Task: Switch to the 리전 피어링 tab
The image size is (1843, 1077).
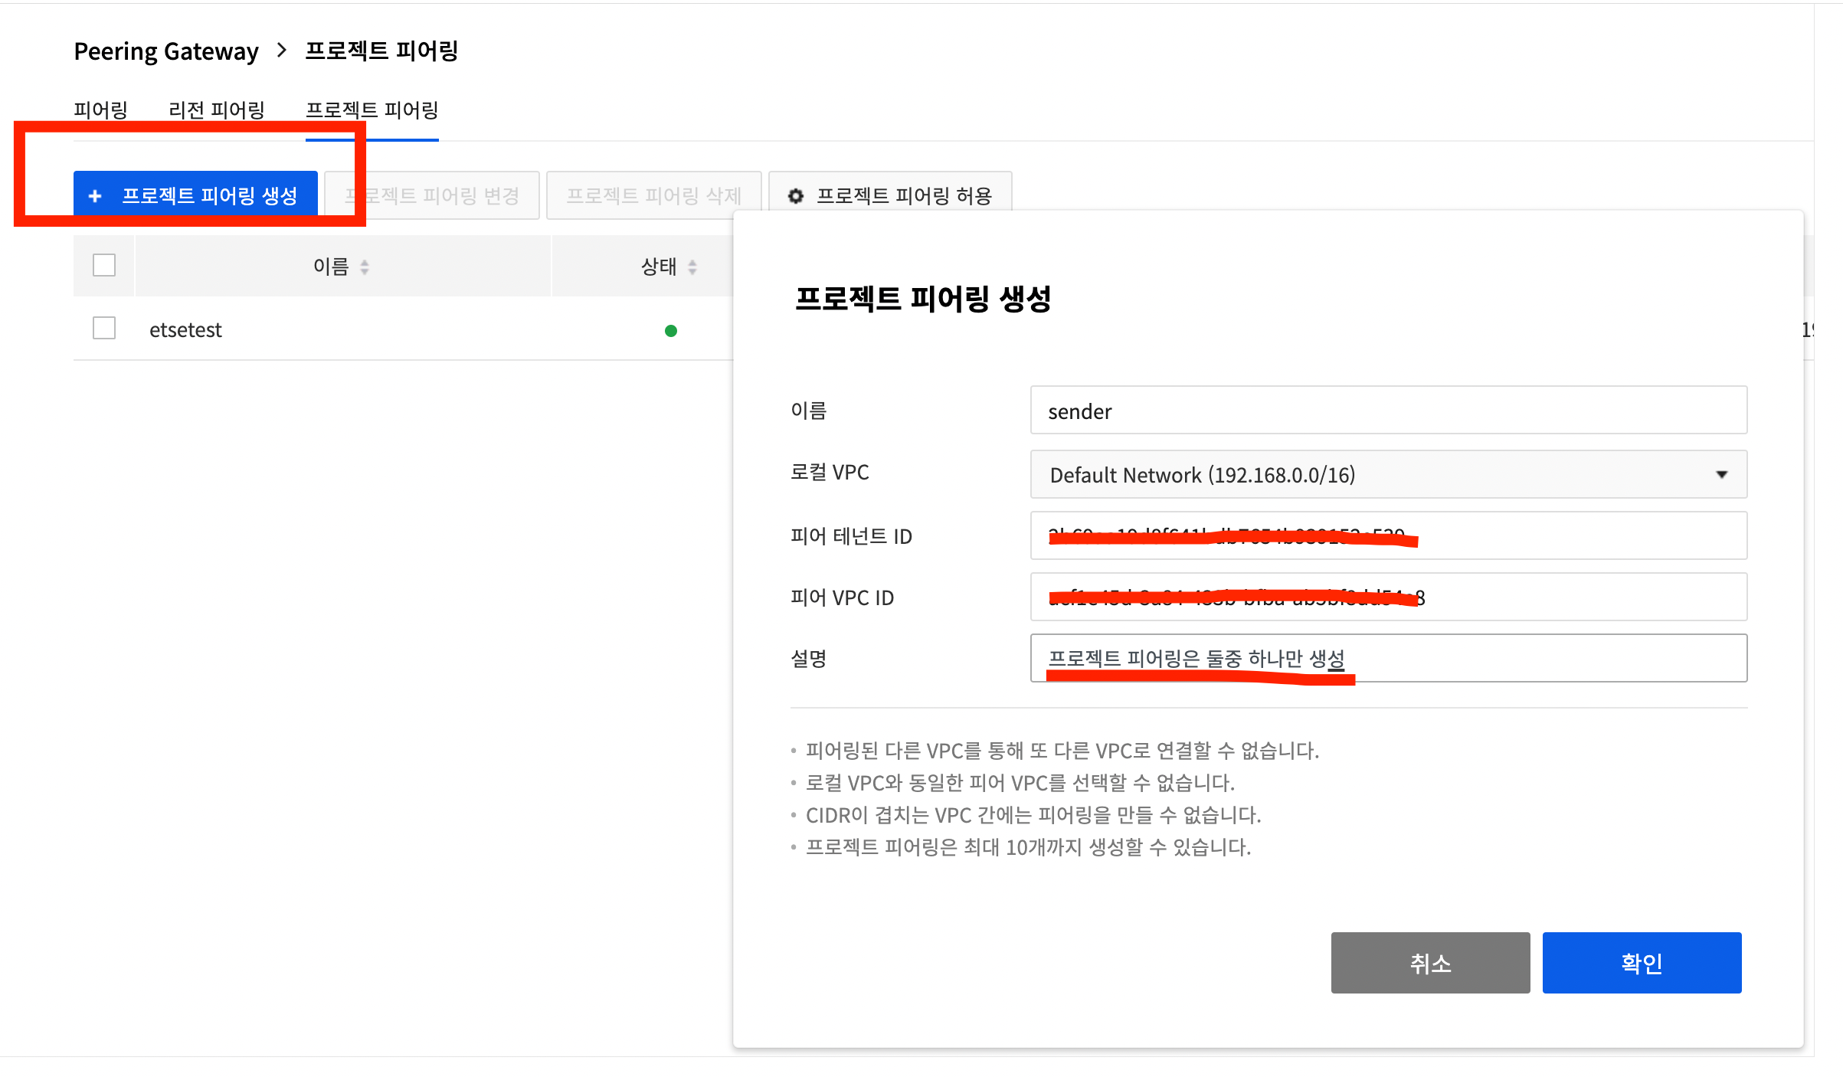Action: click(x=216, y=110)
